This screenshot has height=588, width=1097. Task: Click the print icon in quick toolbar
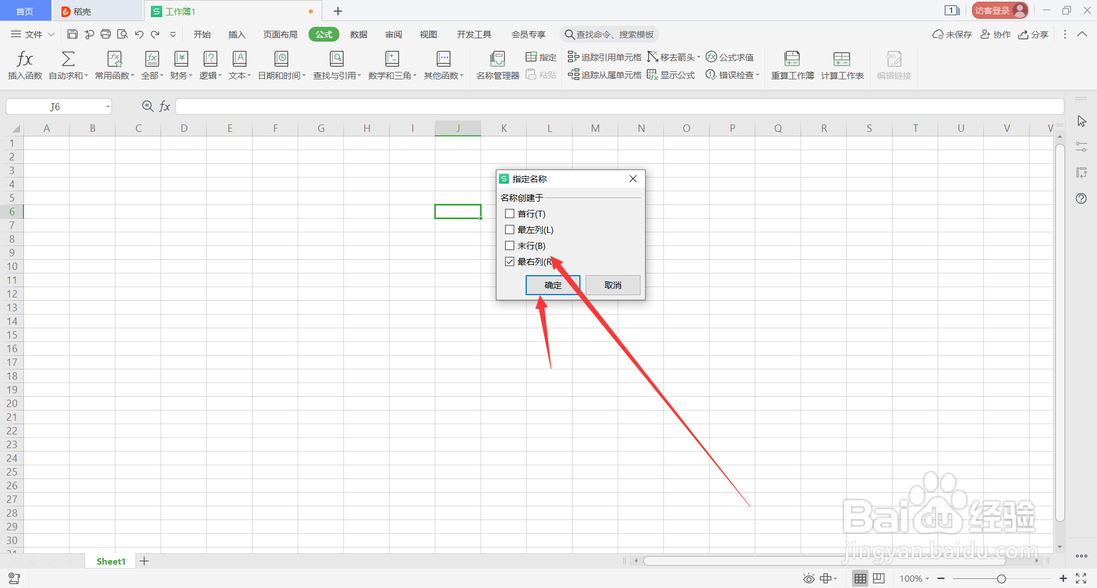coord(106,34)
